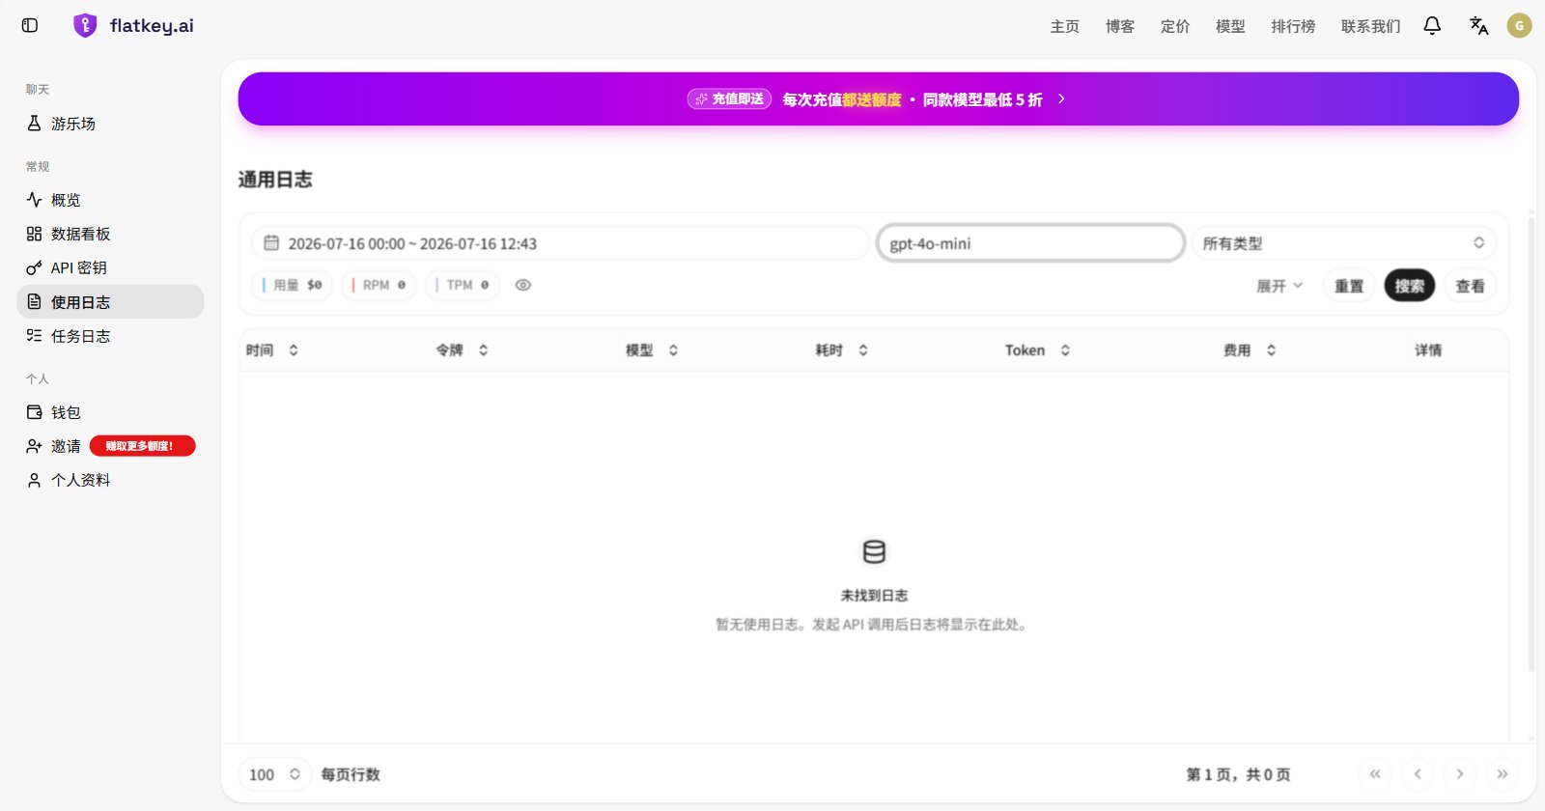The width and height of the screenshot is (1545, 811).
Task: Sort by 费用 column
Action: 1272,350
